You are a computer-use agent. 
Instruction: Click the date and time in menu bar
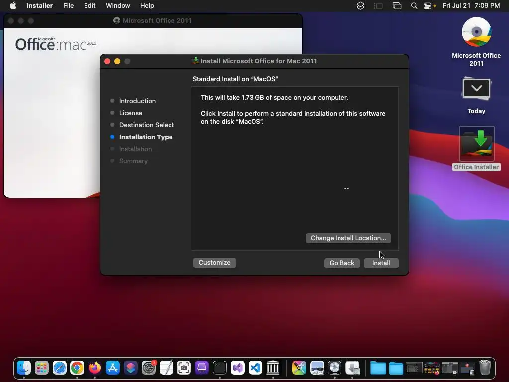click(471, 6)
